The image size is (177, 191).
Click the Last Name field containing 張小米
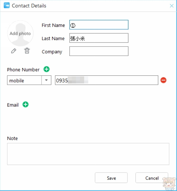99,38
